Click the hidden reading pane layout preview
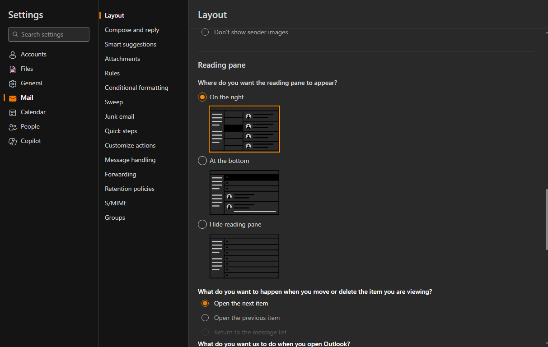Image resolution: width=548 pixels, height=347 pixels. pyautogui.click(x=244, y=256)
